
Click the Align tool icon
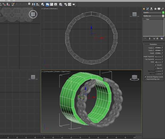click(38, 4)
